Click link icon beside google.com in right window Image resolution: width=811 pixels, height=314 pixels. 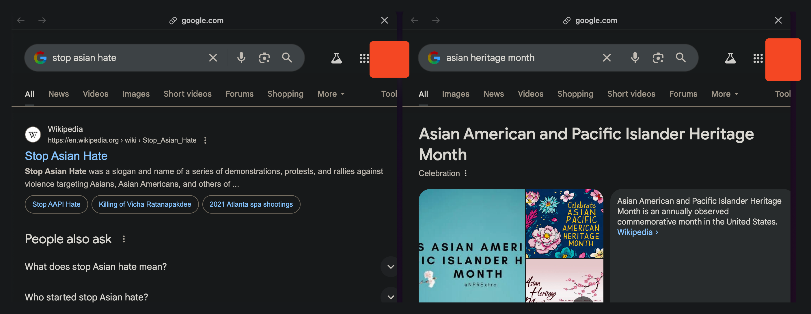567,21
